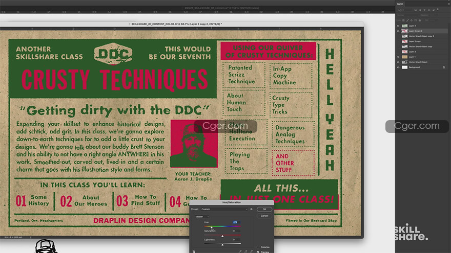This screenshot has width=451, height=253.
Task: Select the Vector Smart Object copy layer
Action: pyautogui.click(x=422, y=47)
